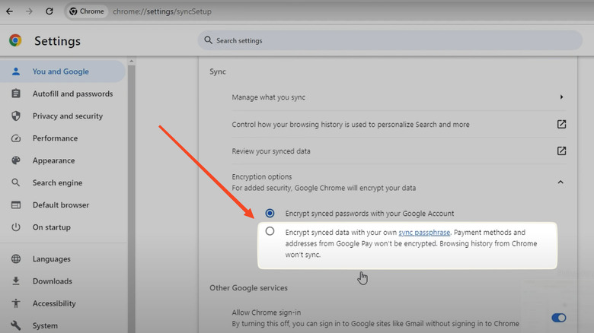Click the Chrome logo beside Settings title

coord(15,41)
